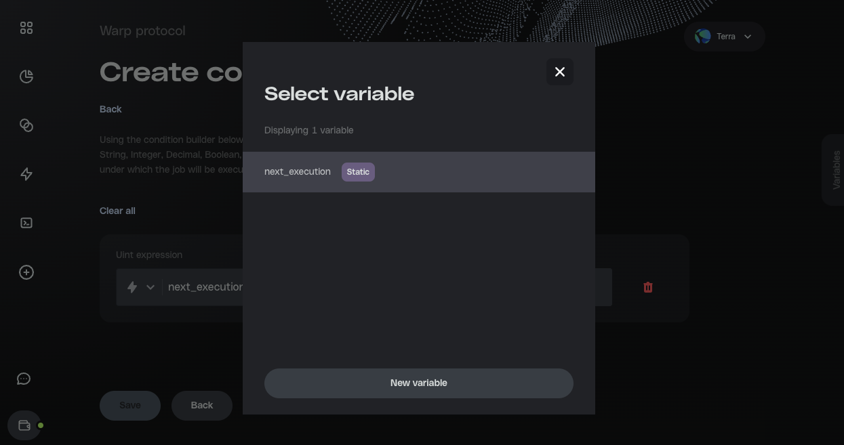Screen dimensions: 844x445
Task: Click the Clear all link
Action: (x=117, y=211)
